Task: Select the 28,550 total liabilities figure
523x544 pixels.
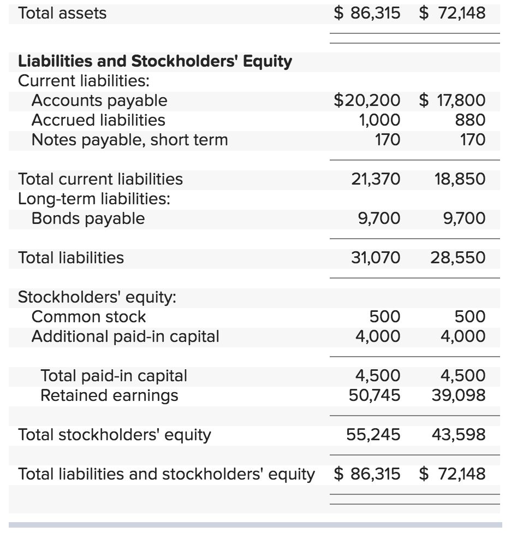Action: [457, 258]
